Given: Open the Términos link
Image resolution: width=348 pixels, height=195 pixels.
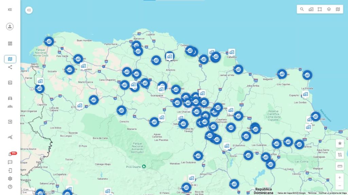Looking at the screenshot, I should tap(312, 193).
